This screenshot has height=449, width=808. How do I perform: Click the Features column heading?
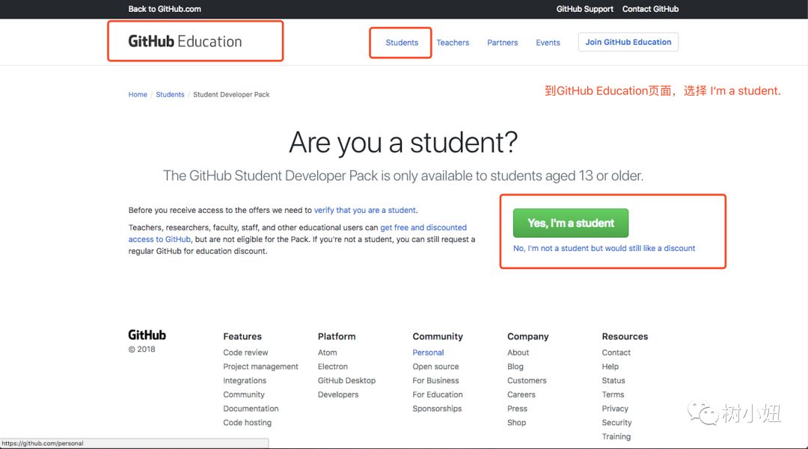pos(242,336)
